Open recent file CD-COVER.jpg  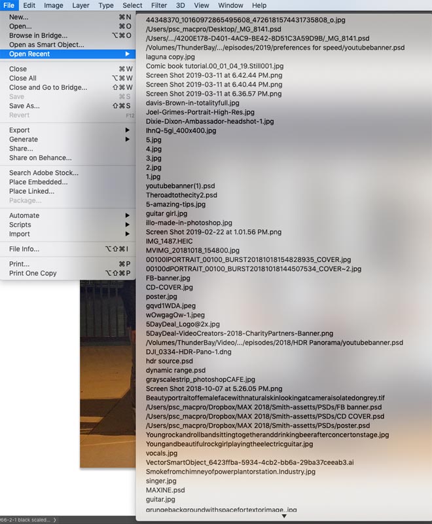[170, 288]
